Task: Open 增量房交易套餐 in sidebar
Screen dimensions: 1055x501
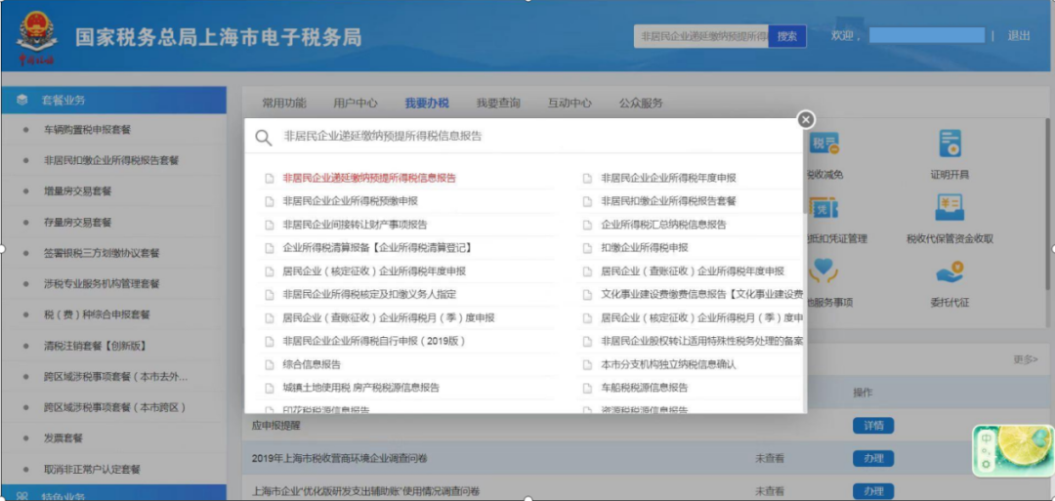Action: pyautogui.click(x=77, y=191)
